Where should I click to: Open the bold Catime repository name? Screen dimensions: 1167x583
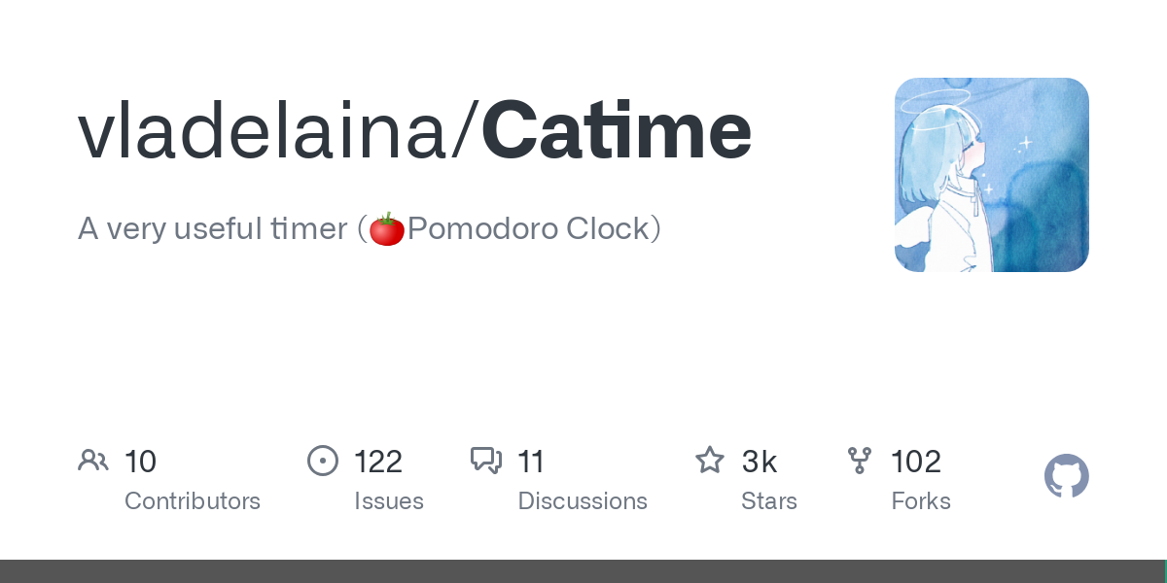point(617,131)
